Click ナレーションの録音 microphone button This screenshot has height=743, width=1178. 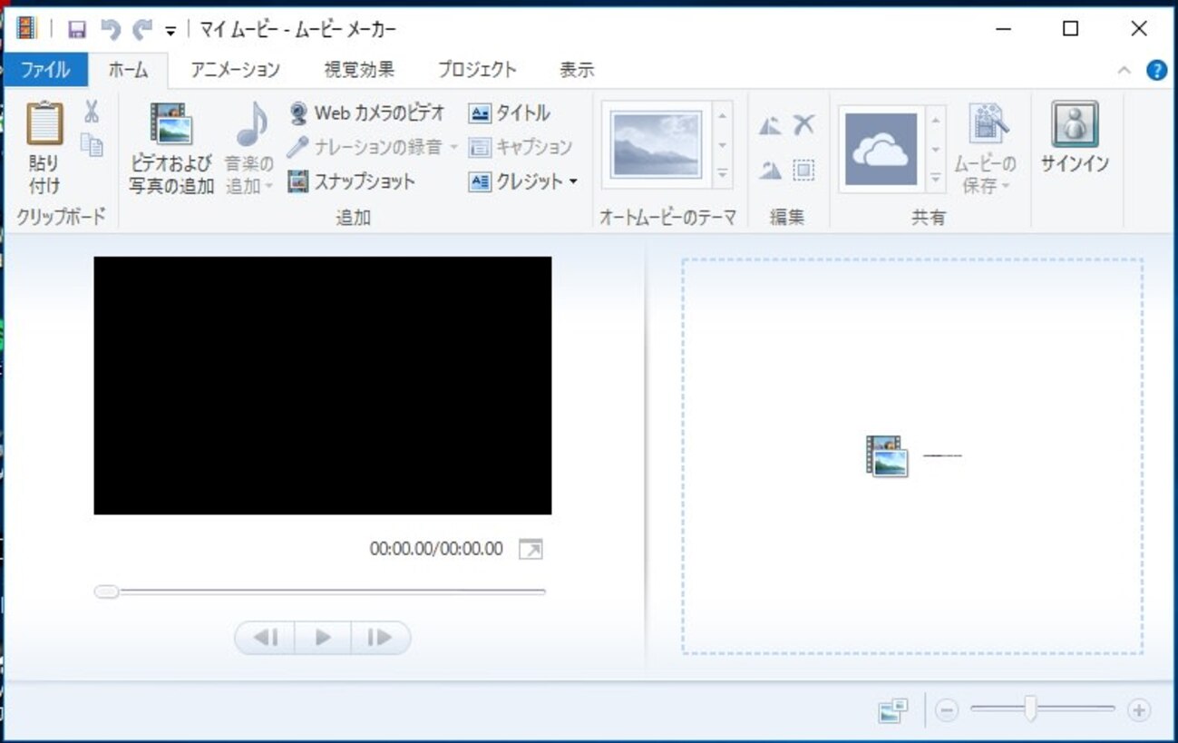pos(365,147)
